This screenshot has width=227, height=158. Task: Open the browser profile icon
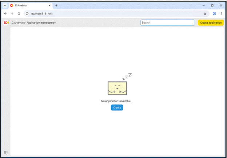[x=214, y=13]
